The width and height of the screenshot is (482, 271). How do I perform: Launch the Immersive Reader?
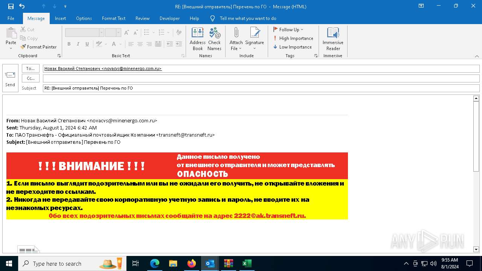pos(333,39)
